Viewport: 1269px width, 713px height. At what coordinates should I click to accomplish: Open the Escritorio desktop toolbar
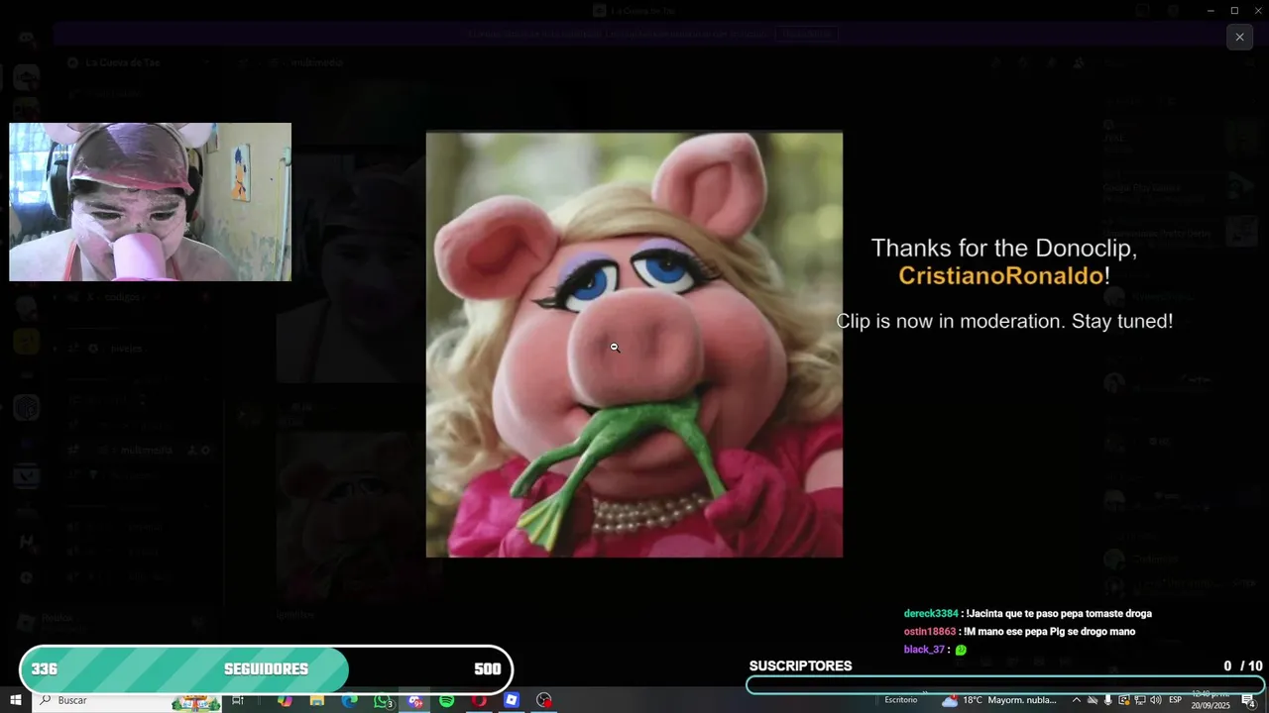[901, 700]
